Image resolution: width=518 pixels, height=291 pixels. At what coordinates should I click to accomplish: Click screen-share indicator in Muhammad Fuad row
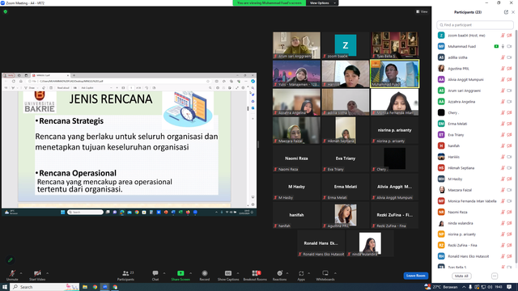[x=496, y=47]
